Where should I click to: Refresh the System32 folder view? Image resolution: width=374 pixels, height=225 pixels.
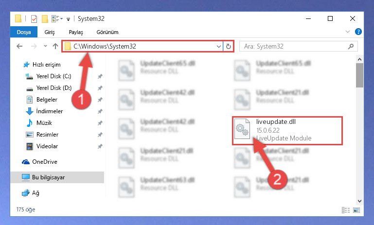coord(229,46)
